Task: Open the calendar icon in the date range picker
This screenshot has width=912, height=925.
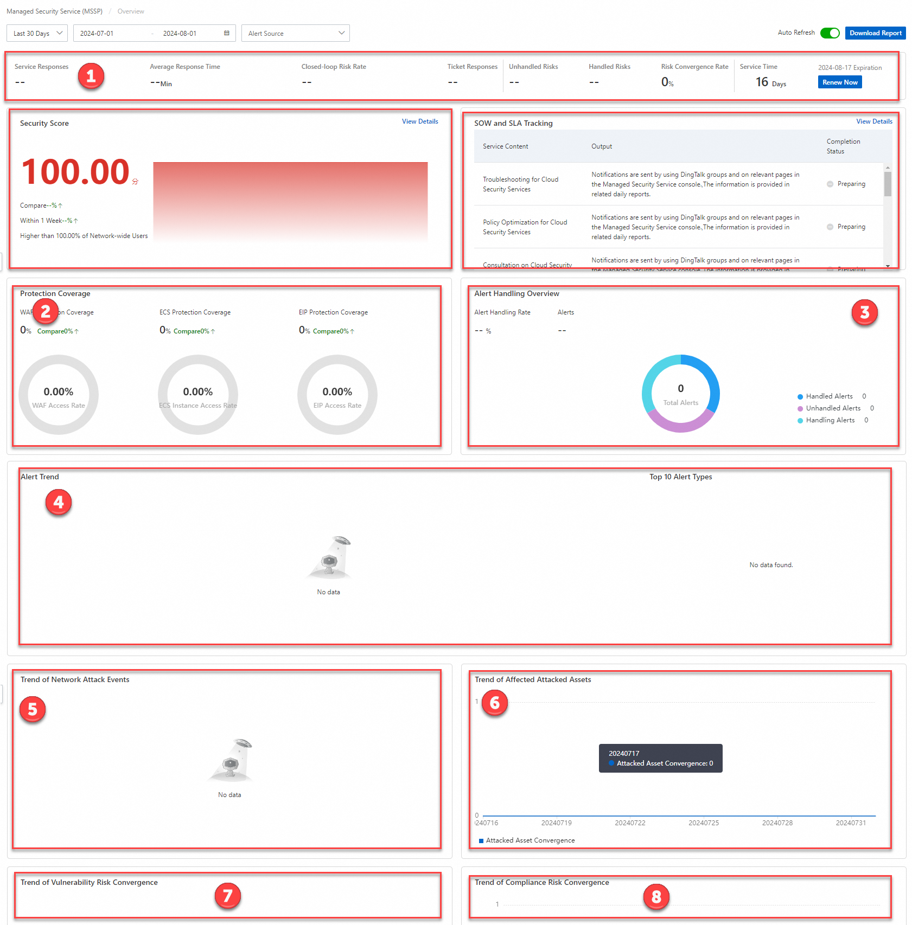Action: [227, 33]
